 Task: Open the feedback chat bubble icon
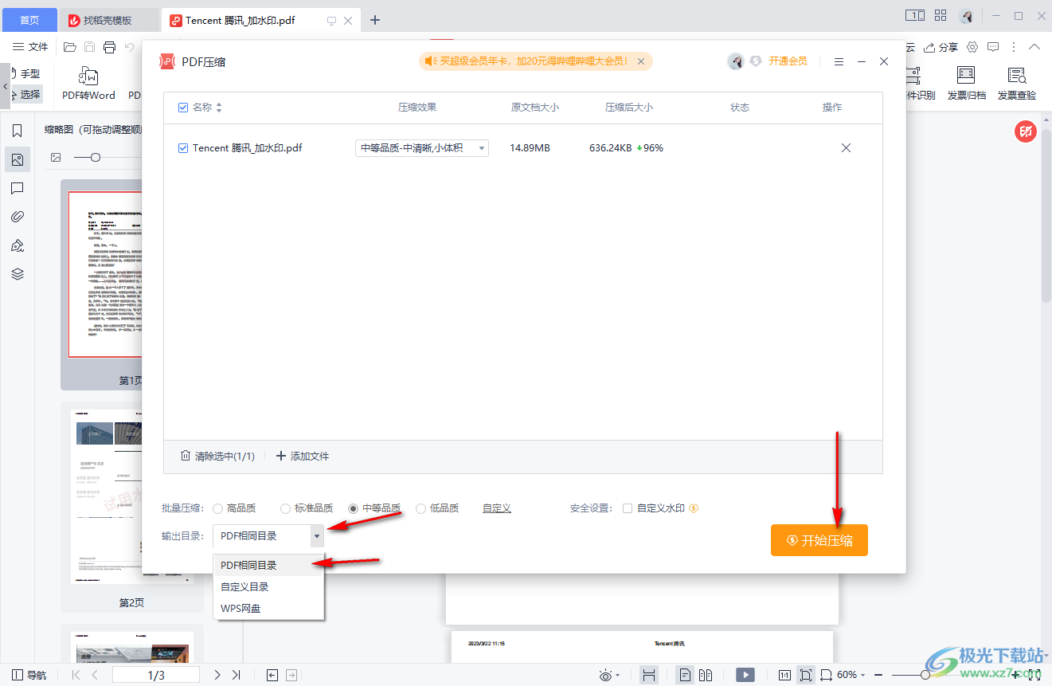pos(993,47)
